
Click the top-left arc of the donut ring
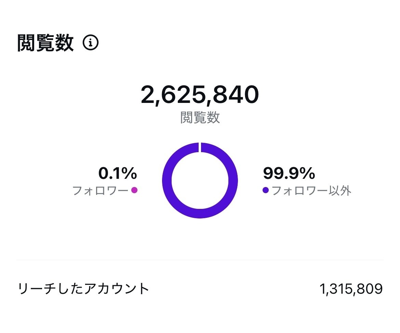point(177,157)
